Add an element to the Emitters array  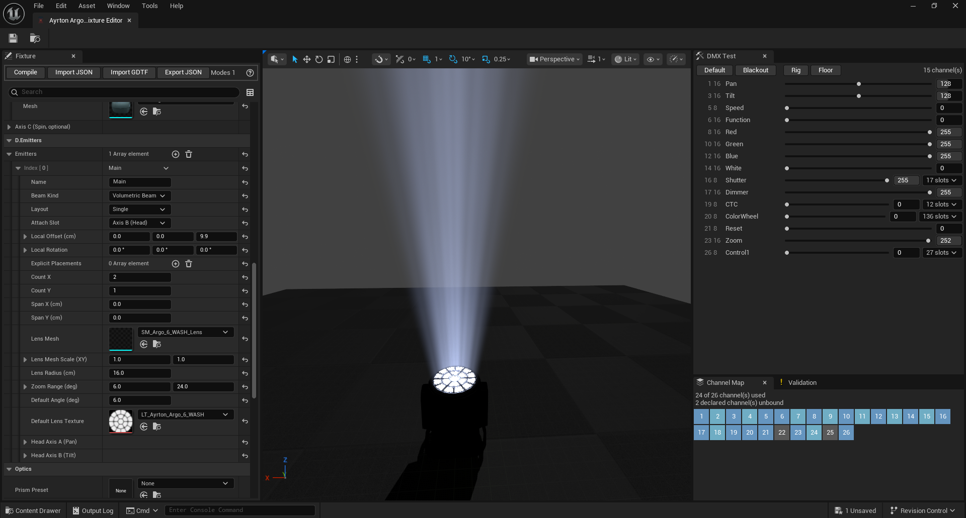pyautogui.click(x=176, y=154)
